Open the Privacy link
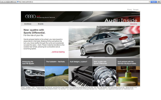The width and height of the screenshot is (161, 100). 130,9
